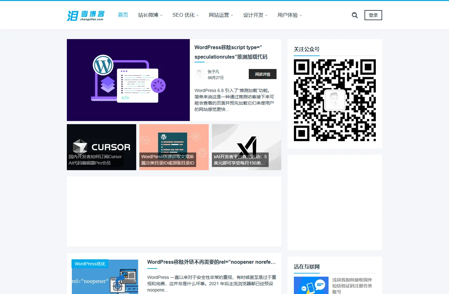Viewport: 449px width, 294px height.
Task: Go to the 首页 menu item
Action: (123, 15)
